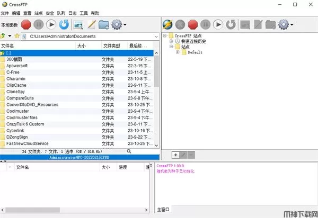The width and height of the screenshot is (318, 218).
Task: Open the 帮助 menu
Action: (x=95, y=13)
